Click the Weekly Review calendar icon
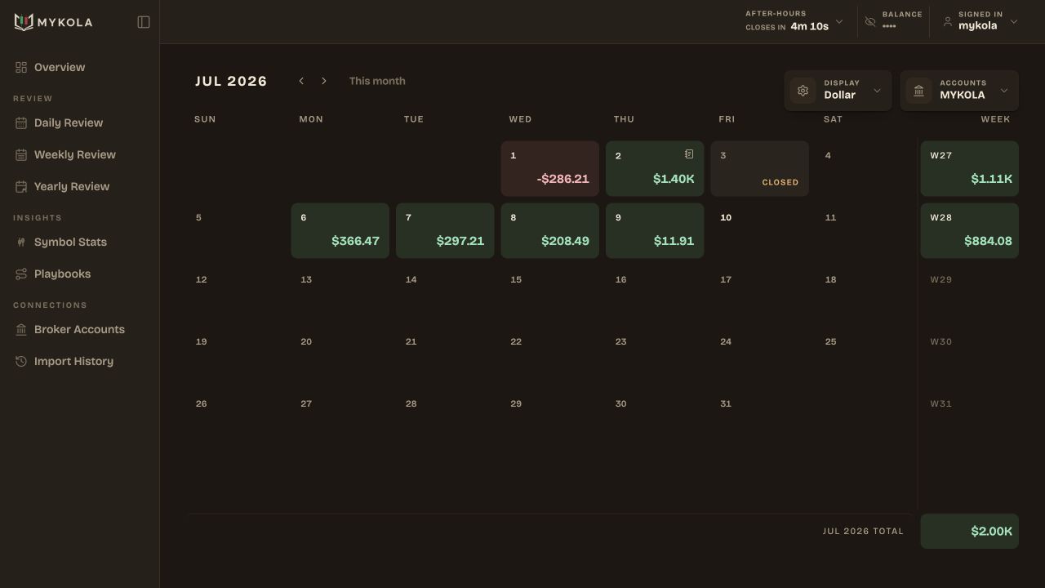The image size is (1045, 588). [21, 154]
